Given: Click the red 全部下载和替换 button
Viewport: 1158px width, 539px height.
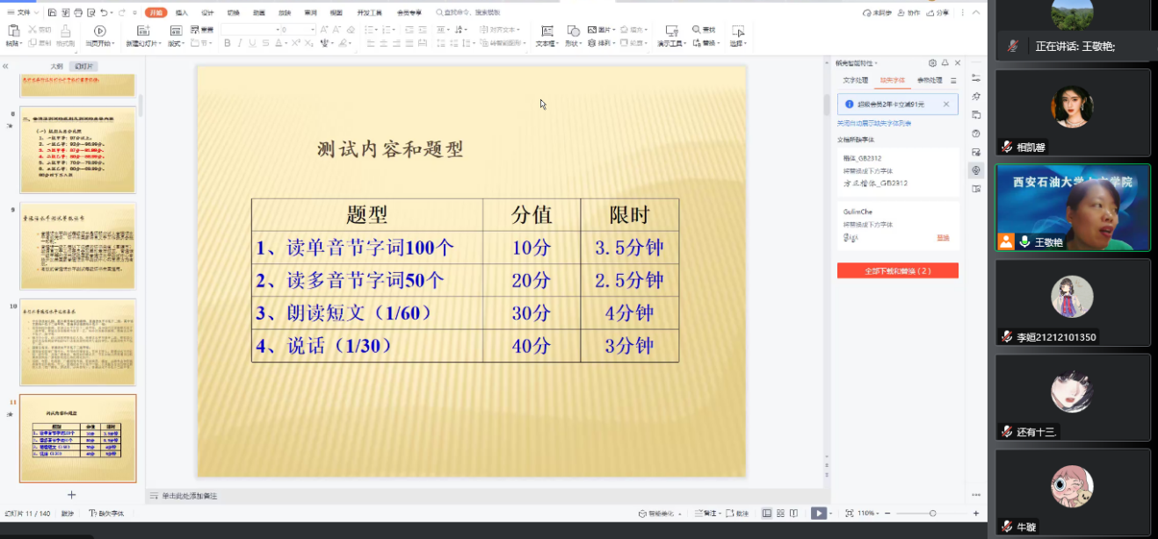Looking at the screenshot, I should [897, 271].
